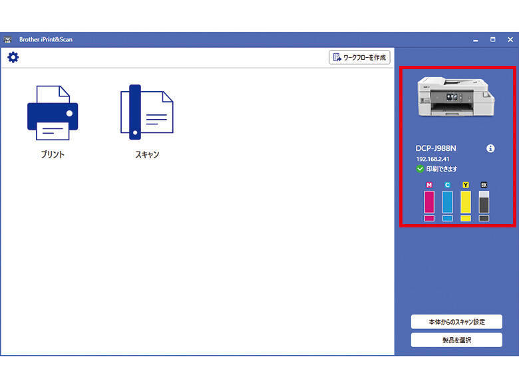Click the スキャン label
The height and width of the screenshot is (389, 519).
pyautogui.click(x=147, y=154)
